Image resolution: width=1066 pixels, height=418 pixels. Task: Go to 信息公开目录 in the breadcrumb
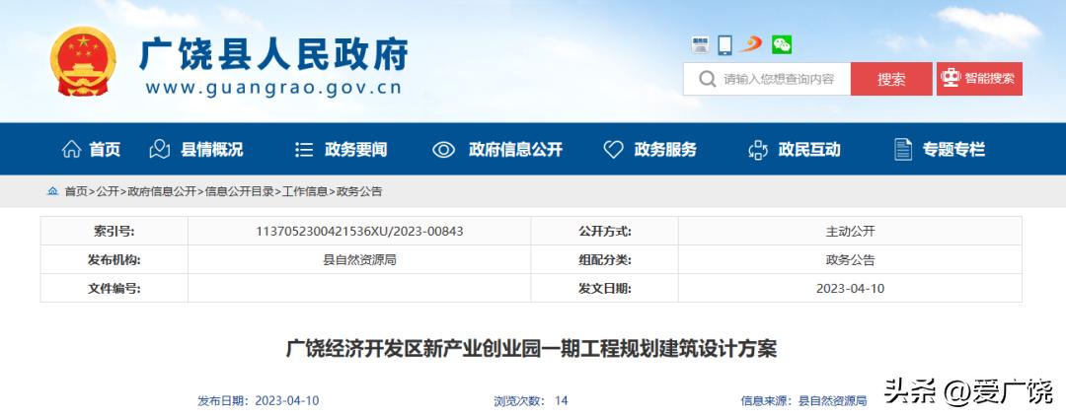pyautogui.click(x=239, y=191)
